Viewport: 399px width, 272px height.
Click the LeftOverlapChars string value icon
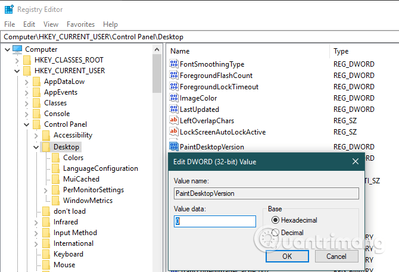point(174,121)
